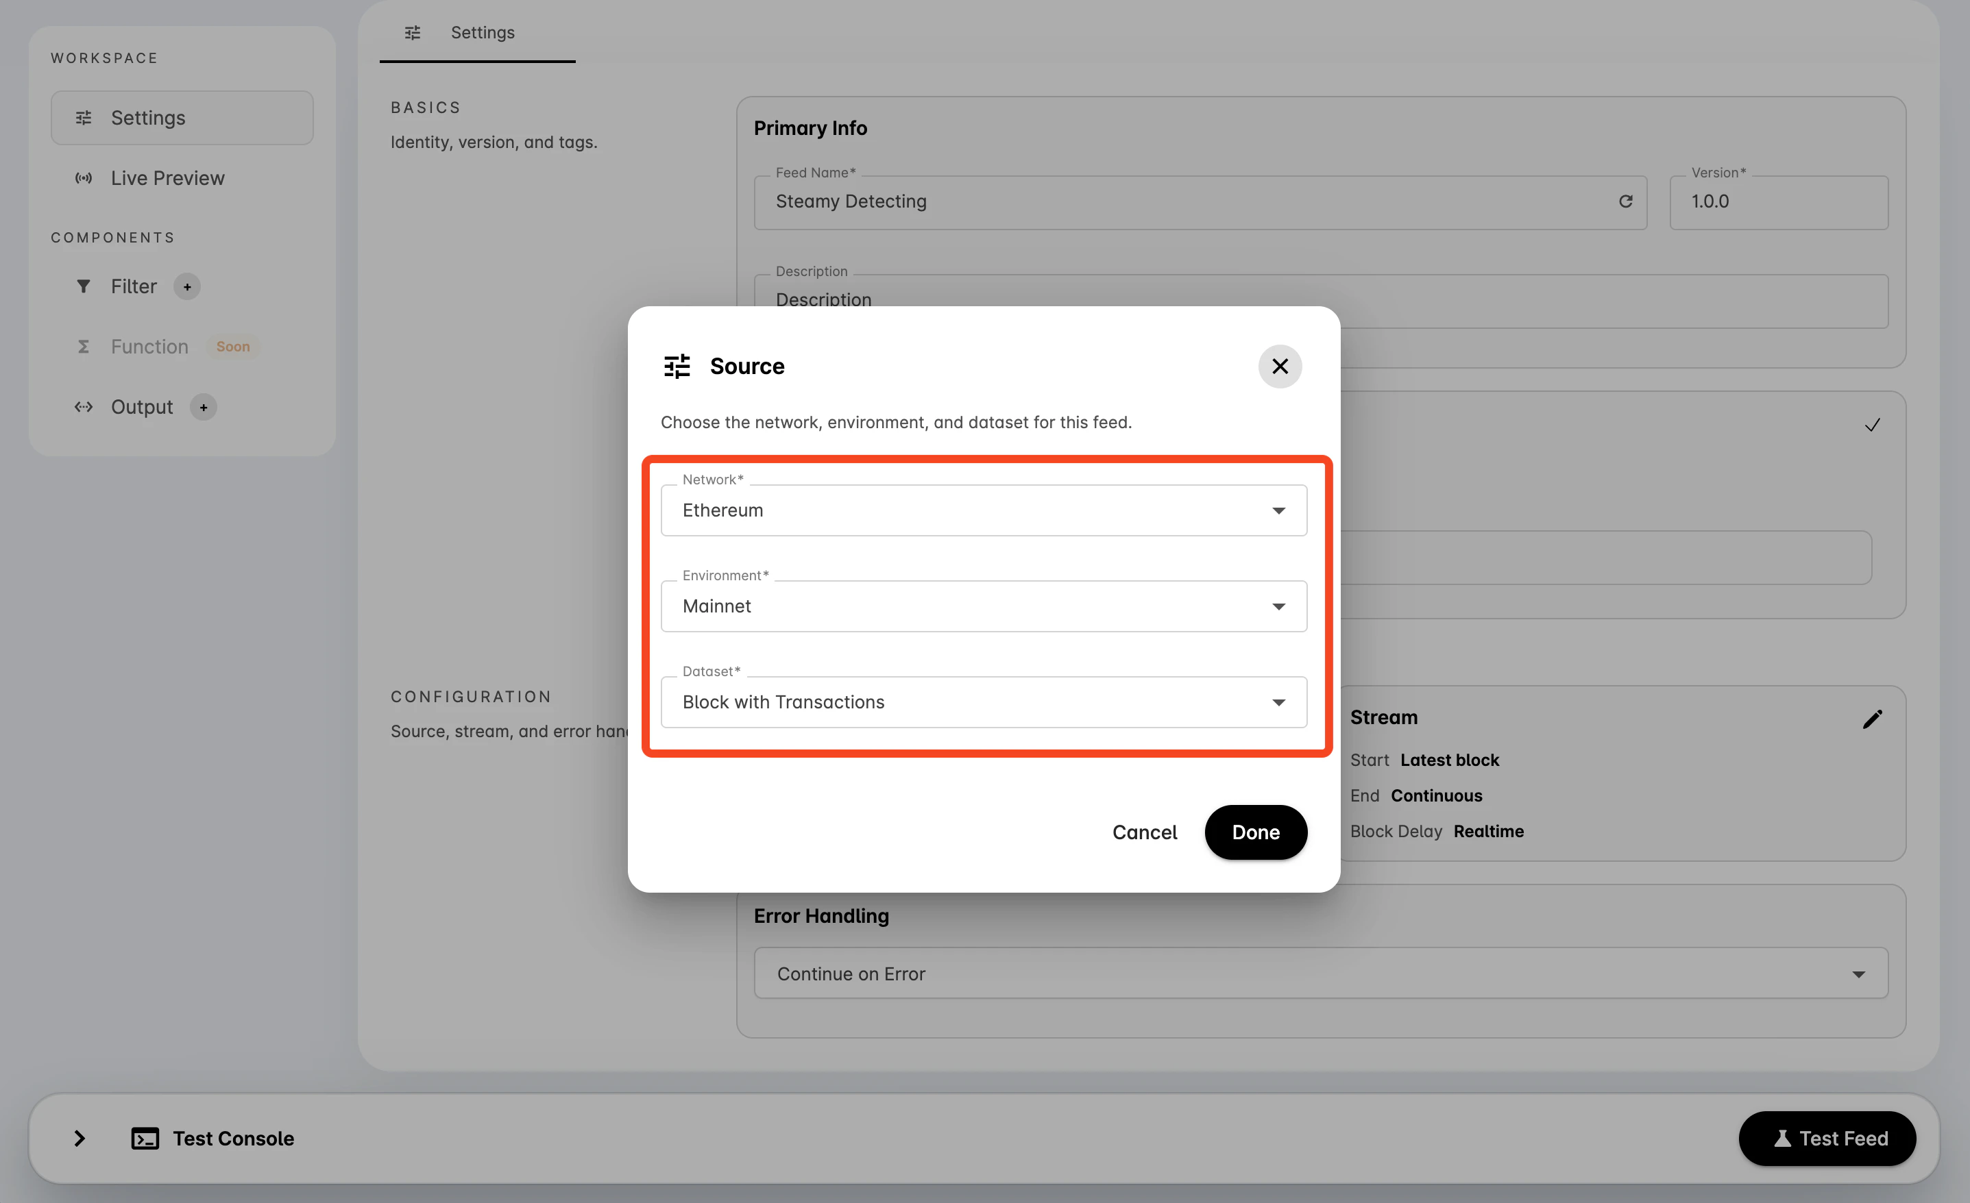The width and height of the screenshot is (1970, 1203).
Task: Switch to the Settings tab
Action: coord(477,32)
